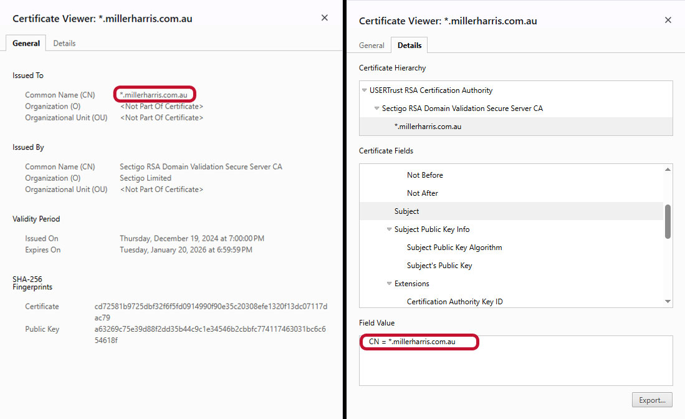
Task: Collapse the Sectigo RSA Domain Validation entry
Action: click(376, 107)
